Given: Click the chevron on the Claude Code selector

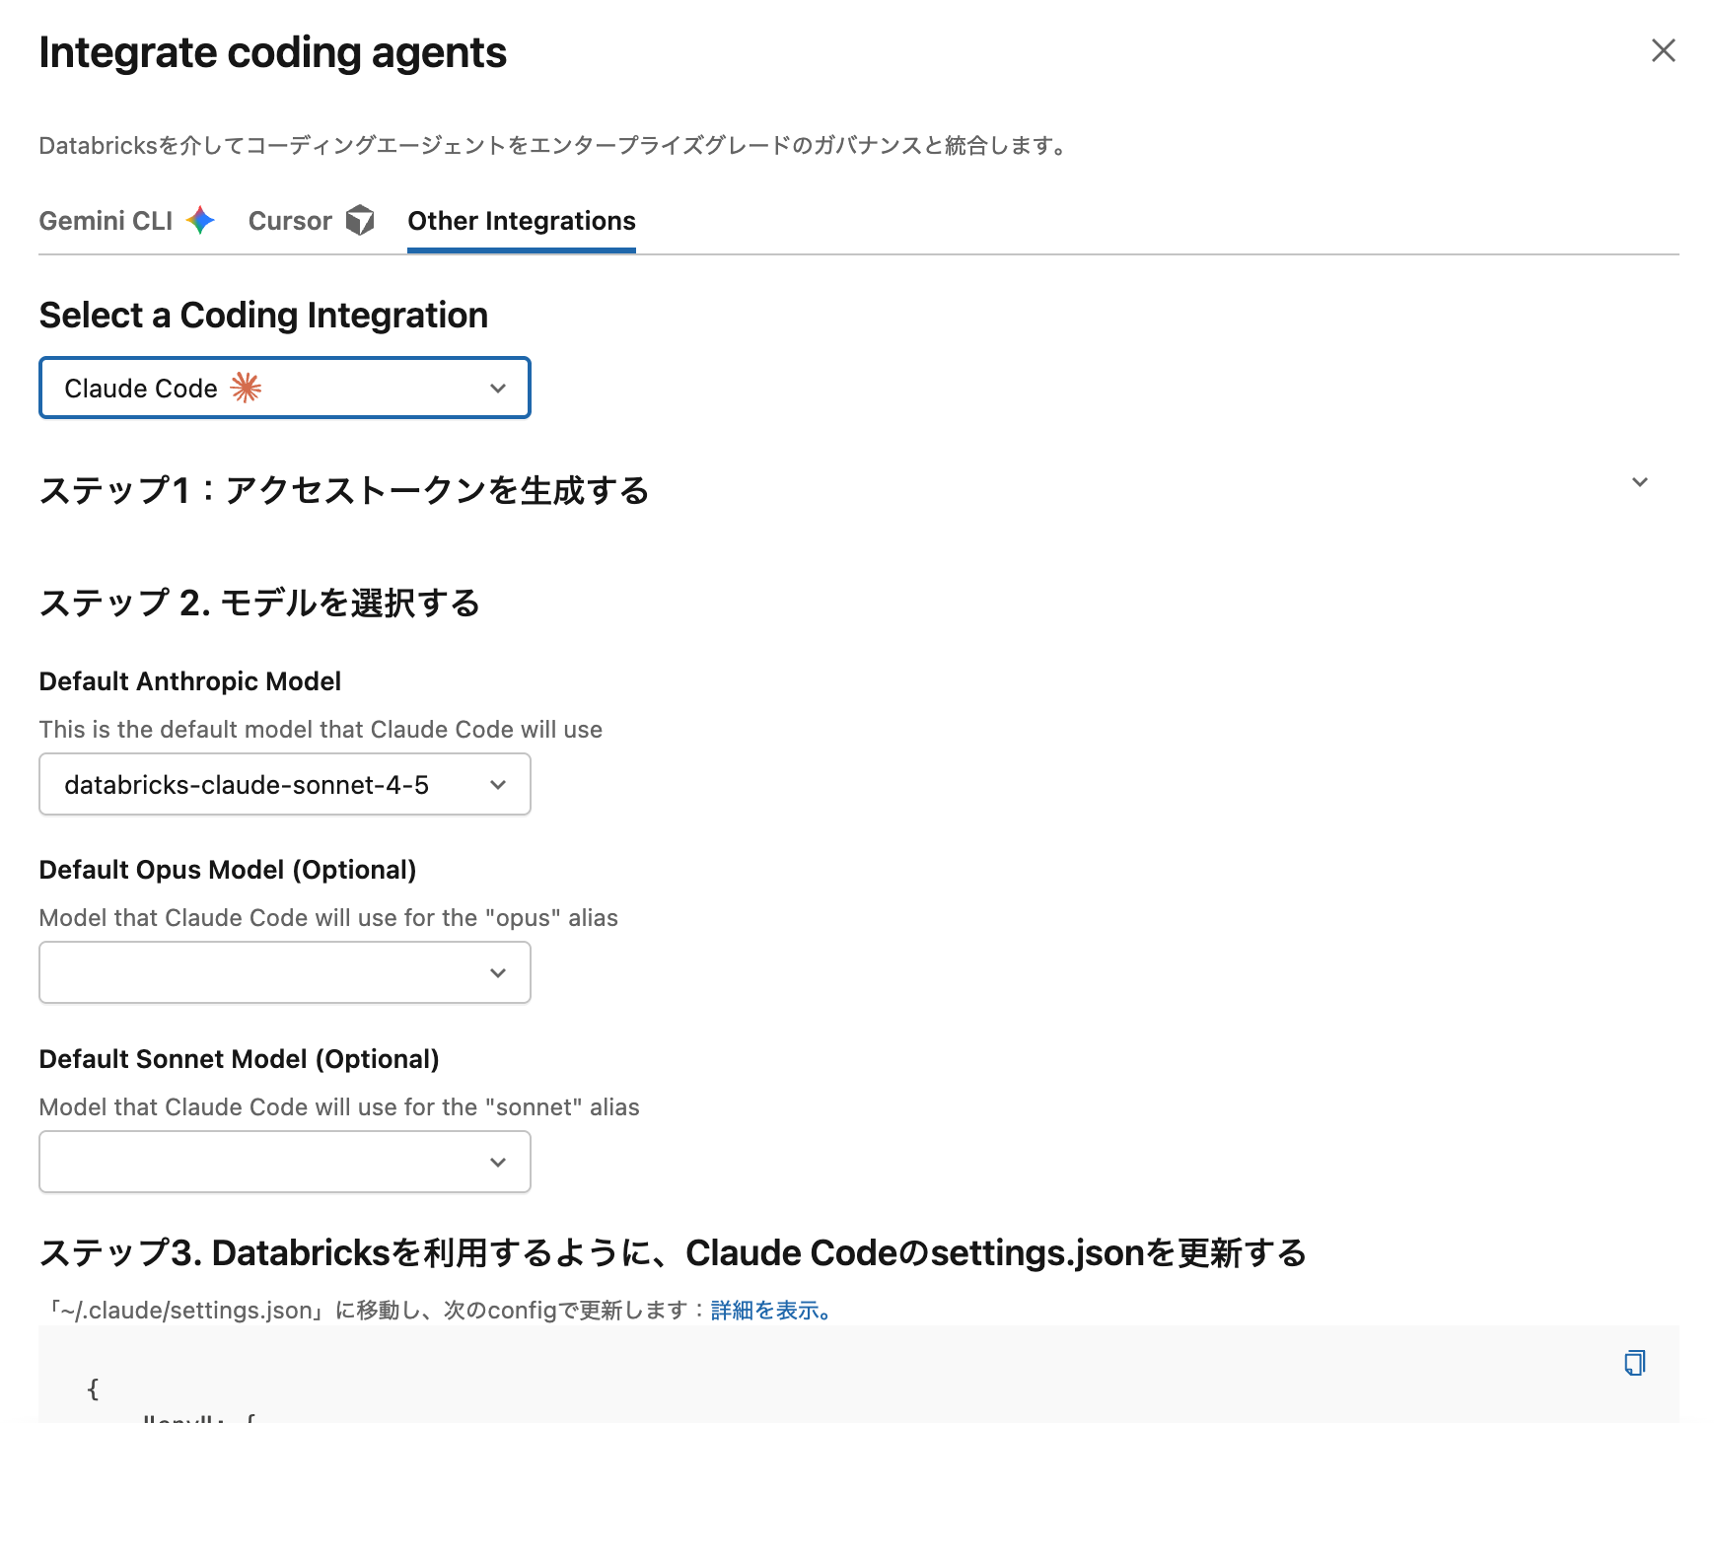Looking at the screenshot, I should [497, 388].
